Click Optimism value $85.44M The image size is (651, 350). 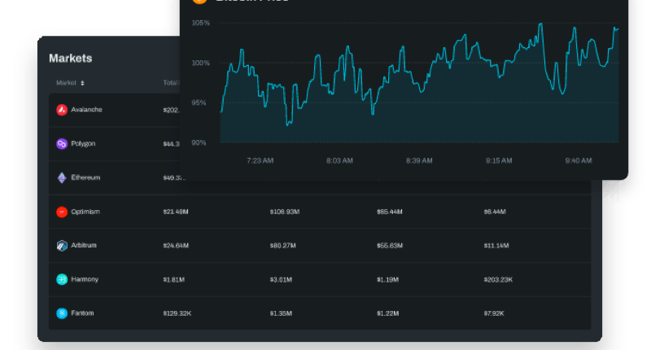coord(390,212)
